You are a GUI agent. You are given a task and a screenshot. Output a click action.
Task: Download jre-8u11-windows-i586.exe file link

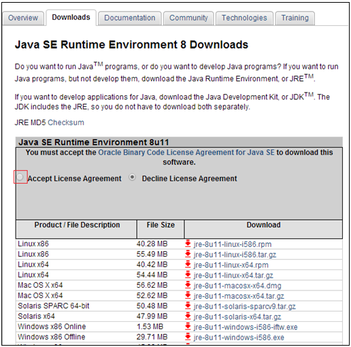(x=239, y=337)
